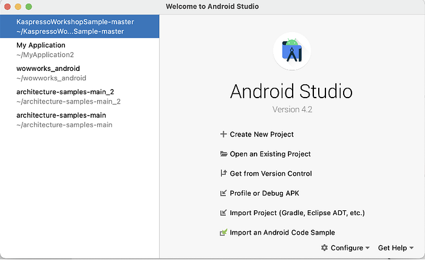Screen dimensions: 425x260
Task: Click the Android Studio logo
Action: coord(292,51)
